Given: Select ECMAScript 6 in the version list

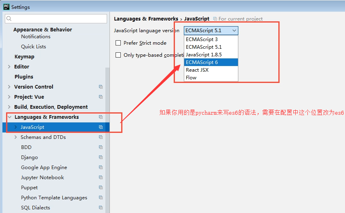Looking at the screenshot, I should coord(211,62).
